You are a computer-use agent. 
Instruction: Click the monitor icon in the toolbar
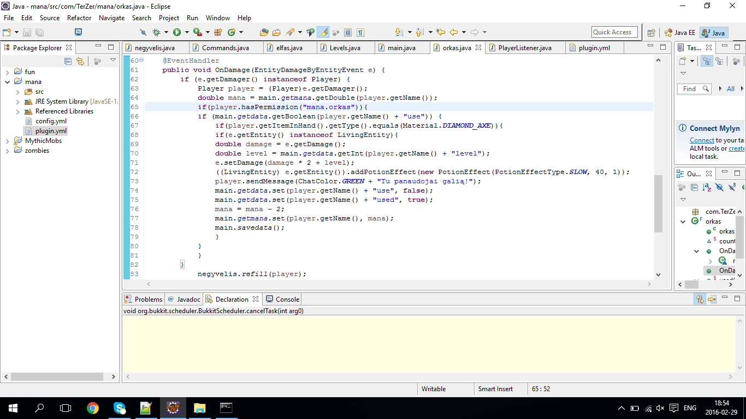(x=78, y=32)
